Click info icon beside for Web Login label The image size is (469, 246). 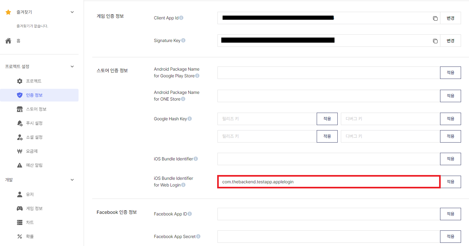[183, 185]
